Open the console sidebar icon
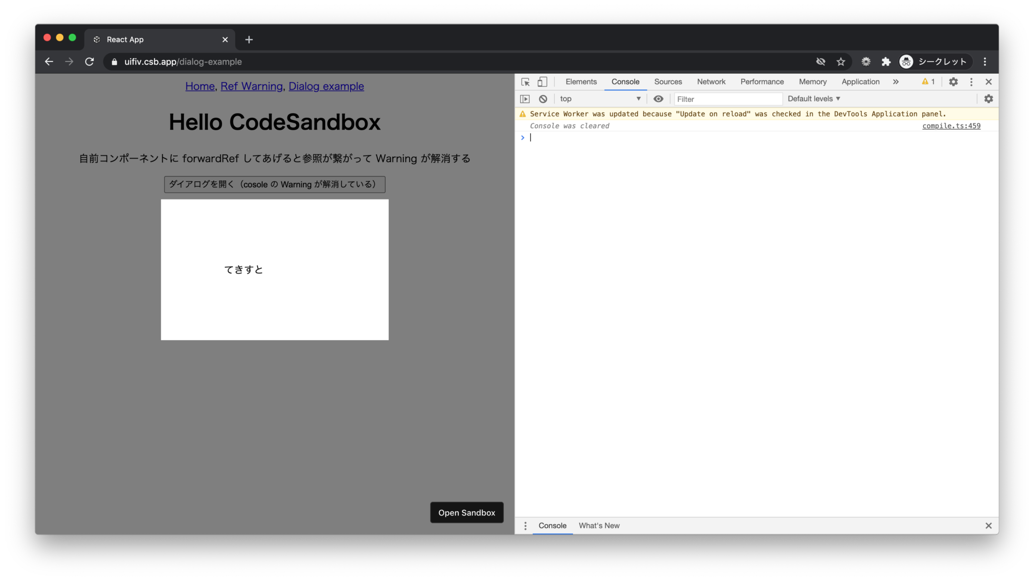1034x581 pixels. pyautogui.click(x=525, y=98)
